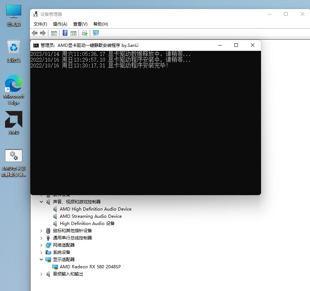Image resolution: width=310 pixels, height=291 pixels.
Task: Select AMD High Definition Audio Device
Action: 95,209
